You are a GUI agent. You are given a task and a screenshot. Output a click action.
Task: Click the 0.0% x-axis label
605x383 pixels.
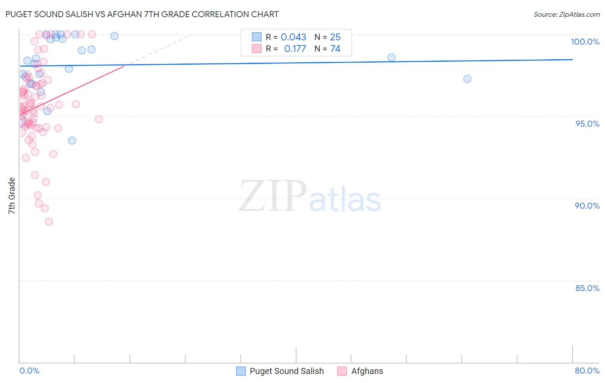point(29,371)
